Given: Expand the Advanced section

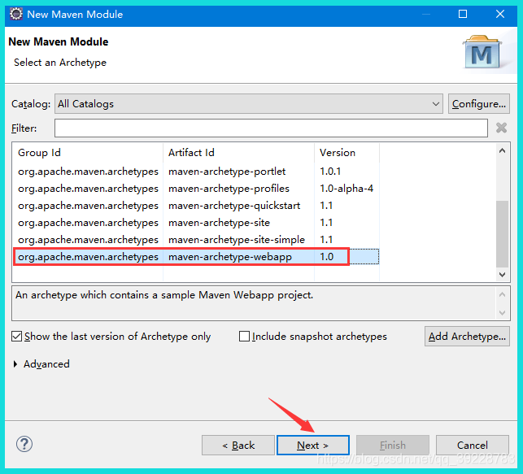Looking at the screenshot, I should click(15, 364).
